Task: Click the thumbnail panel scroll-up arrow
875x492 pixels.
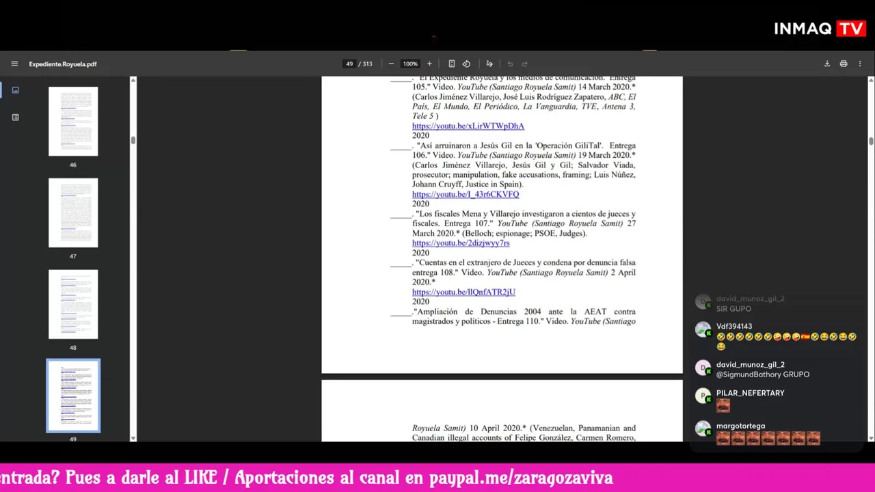Action: (133, 81)
